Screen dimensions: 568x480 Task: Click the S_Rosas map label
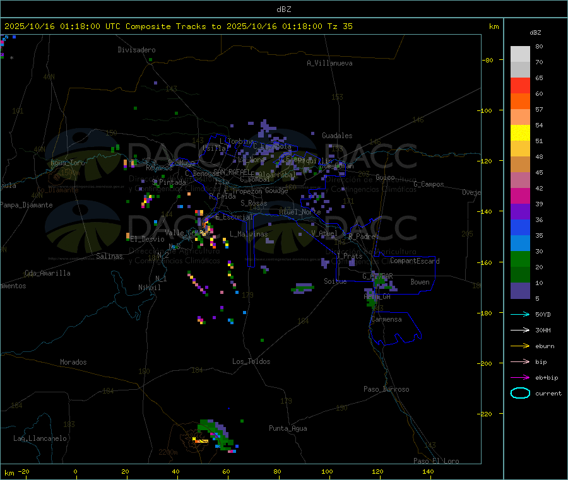254,203
